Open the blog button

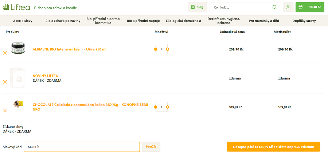click(x=198, y=7)
